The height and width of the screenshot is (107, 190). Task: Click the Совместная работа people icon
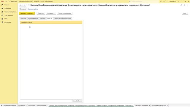click(x=2, y=12)
